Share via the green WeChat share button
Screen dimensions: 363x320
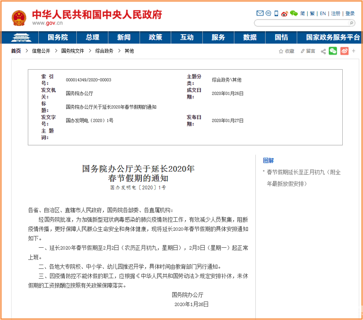[x=333, y=51]
